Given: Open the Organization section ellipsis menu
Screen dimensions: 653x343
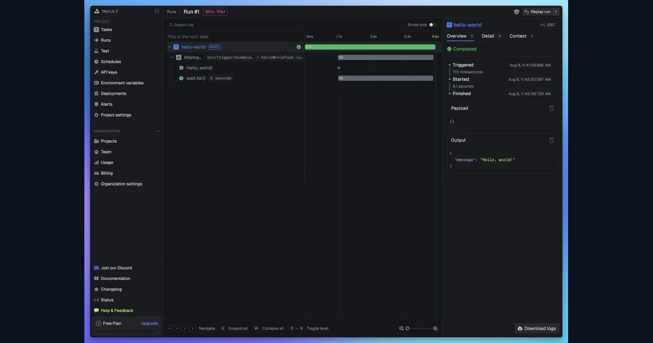Looking at the screenshot, I should coord(158,131).
